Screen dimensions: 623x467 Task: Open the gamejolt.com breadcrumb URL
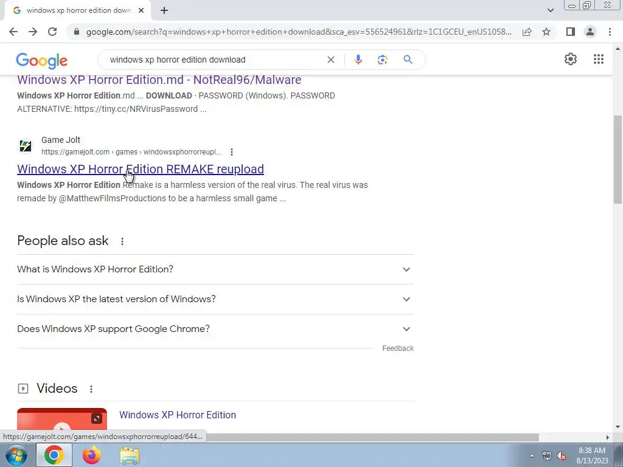point(131,152)
